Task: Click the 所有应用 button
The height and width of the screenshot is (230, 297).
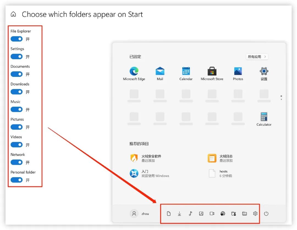Action: pos(257,57)
